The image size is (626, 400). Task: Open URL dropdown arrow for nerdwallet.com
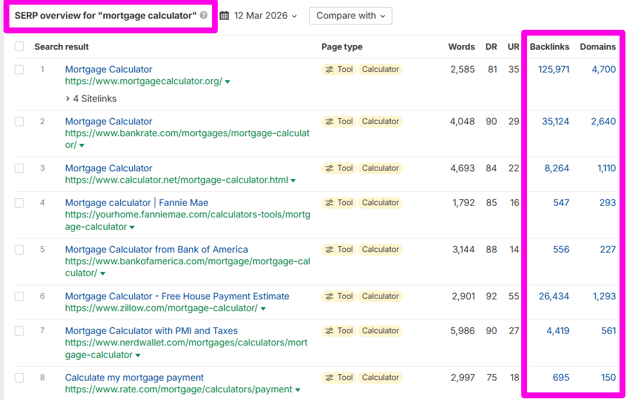[138, 356]
